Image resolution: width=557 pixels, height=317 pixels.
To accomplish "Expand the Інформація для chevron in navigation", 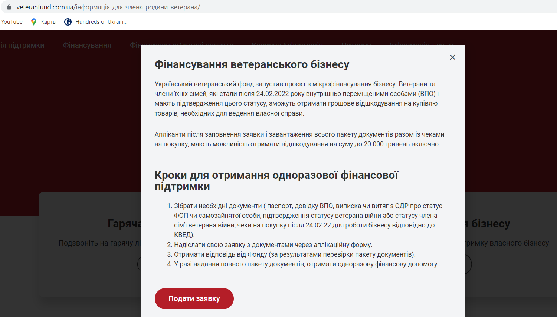I will (452, 45).
